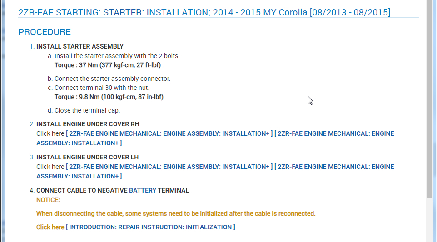The height and width of the screenshot is (242, 437).
Task: Follow the blue BATTERY link in step 4
Action: coord(143,190)
